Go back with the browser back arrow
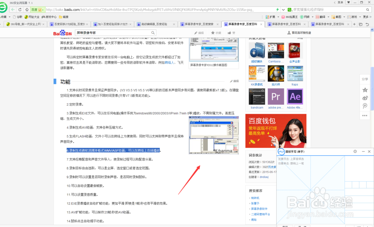Image resolution: width=374 pixels, height=227 pixels. click(13, 10)
